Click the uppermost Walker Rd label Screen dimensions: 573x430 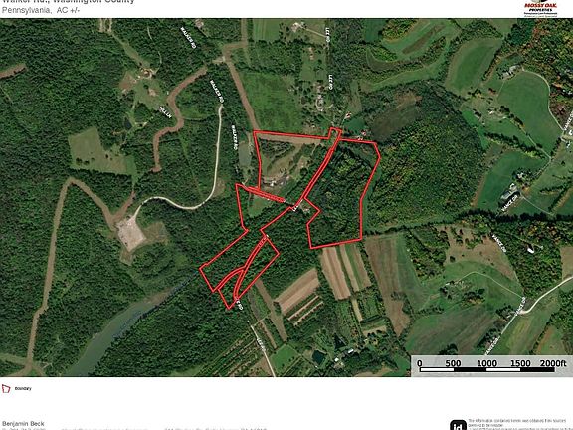(x=188, y=37)
